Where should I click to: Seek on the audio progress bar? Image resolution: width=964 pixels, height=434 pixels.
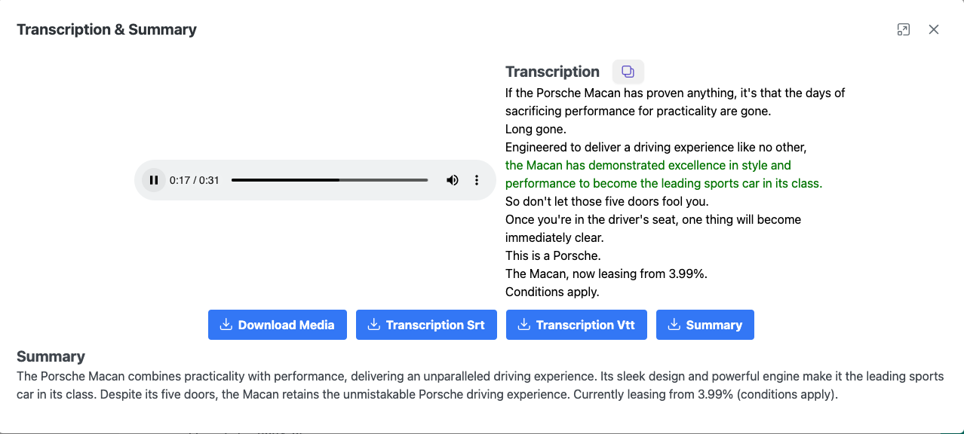click(330, 180)
